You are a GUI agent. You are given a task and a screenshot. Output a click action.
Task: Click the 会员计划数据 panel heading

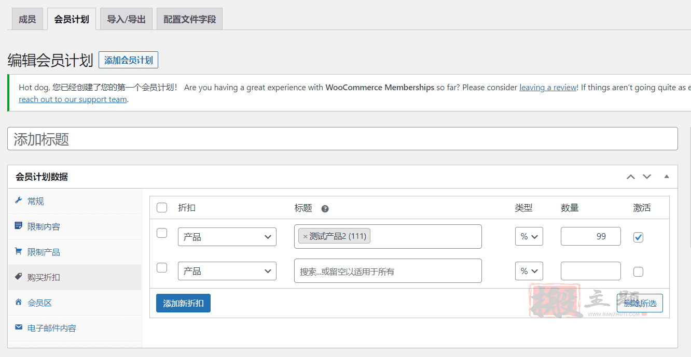click(x=42, y=177)
